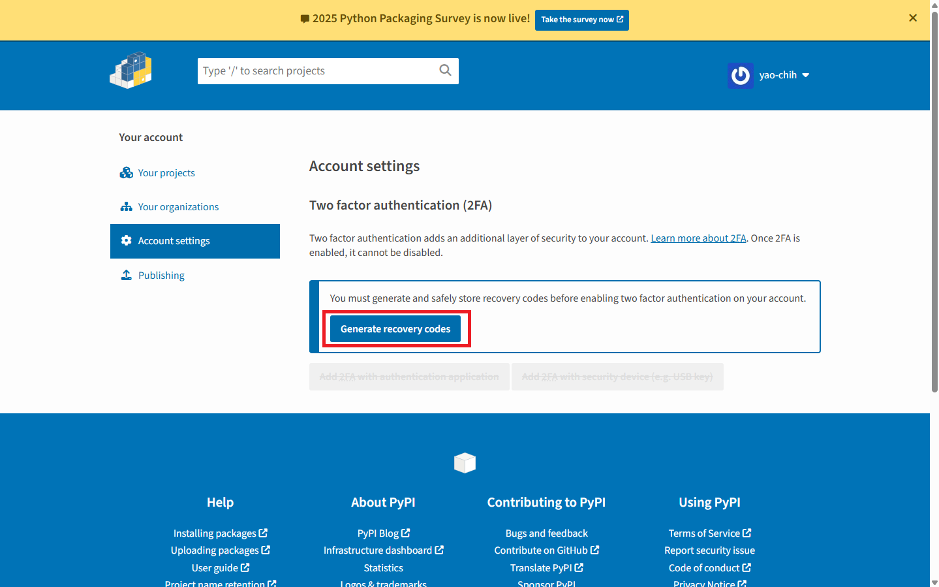Click external icon beside PyPI Blog
Viewport: 939px width, 587px height.
tap(406, 533)
